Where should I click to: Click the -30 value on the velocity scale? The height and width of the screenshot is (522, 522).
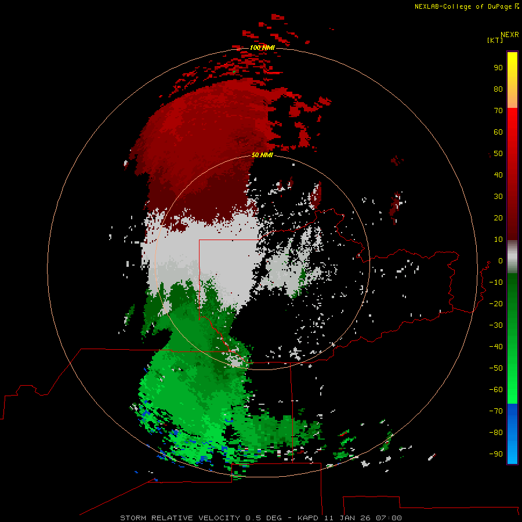[496, 325]
